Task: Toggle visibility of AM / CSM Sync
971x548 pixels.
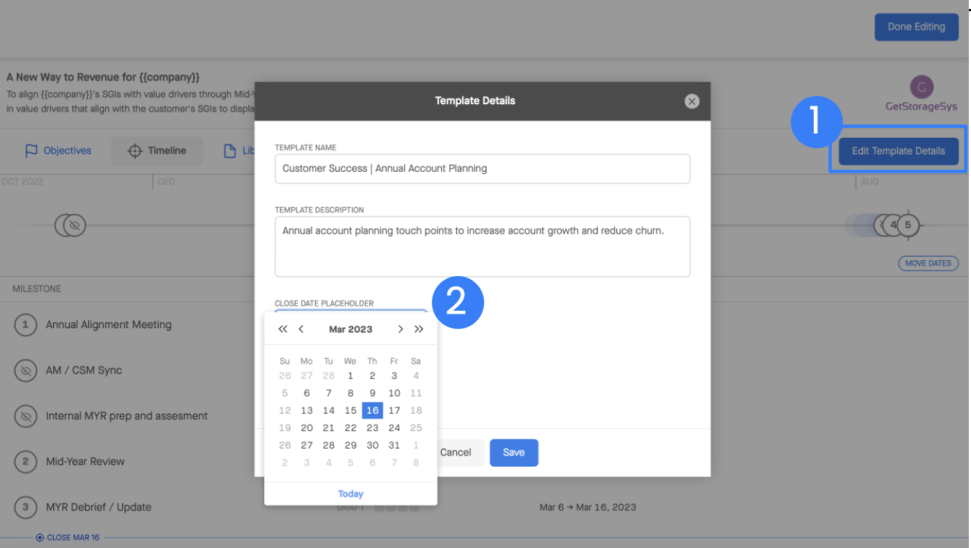Action: tap(26, 371)
